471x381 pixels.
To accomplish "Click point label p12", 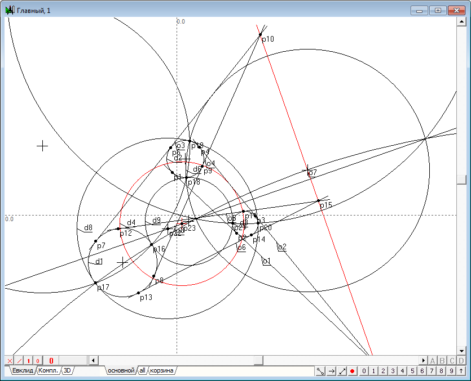I will pyautogui.click(x=126, y=233).
